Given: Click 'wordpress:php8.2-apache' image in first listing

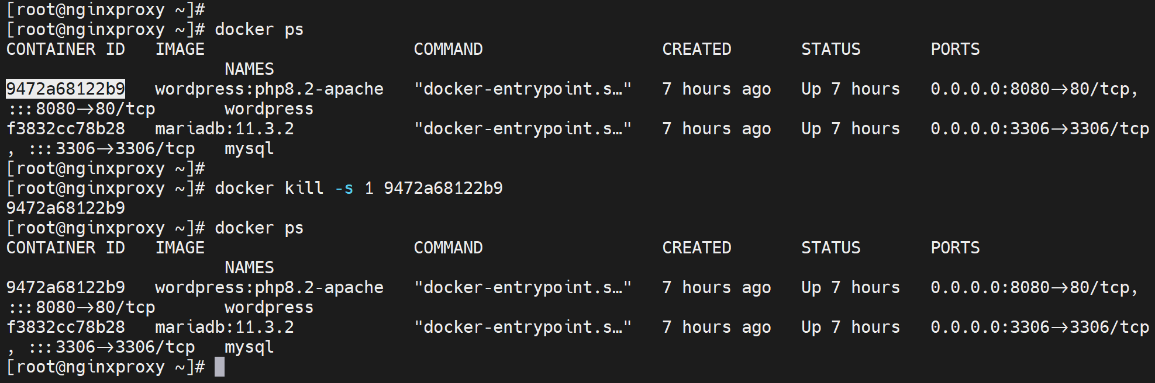Looking at the screenshot, I should click(269, 89).
